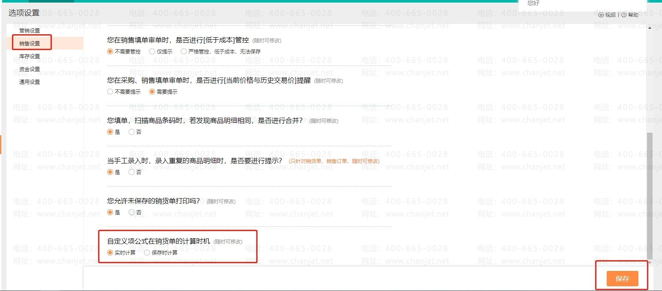Viewport: 662px width, 291px height.
Task: Click the video play icon
Action: [601, 15]
